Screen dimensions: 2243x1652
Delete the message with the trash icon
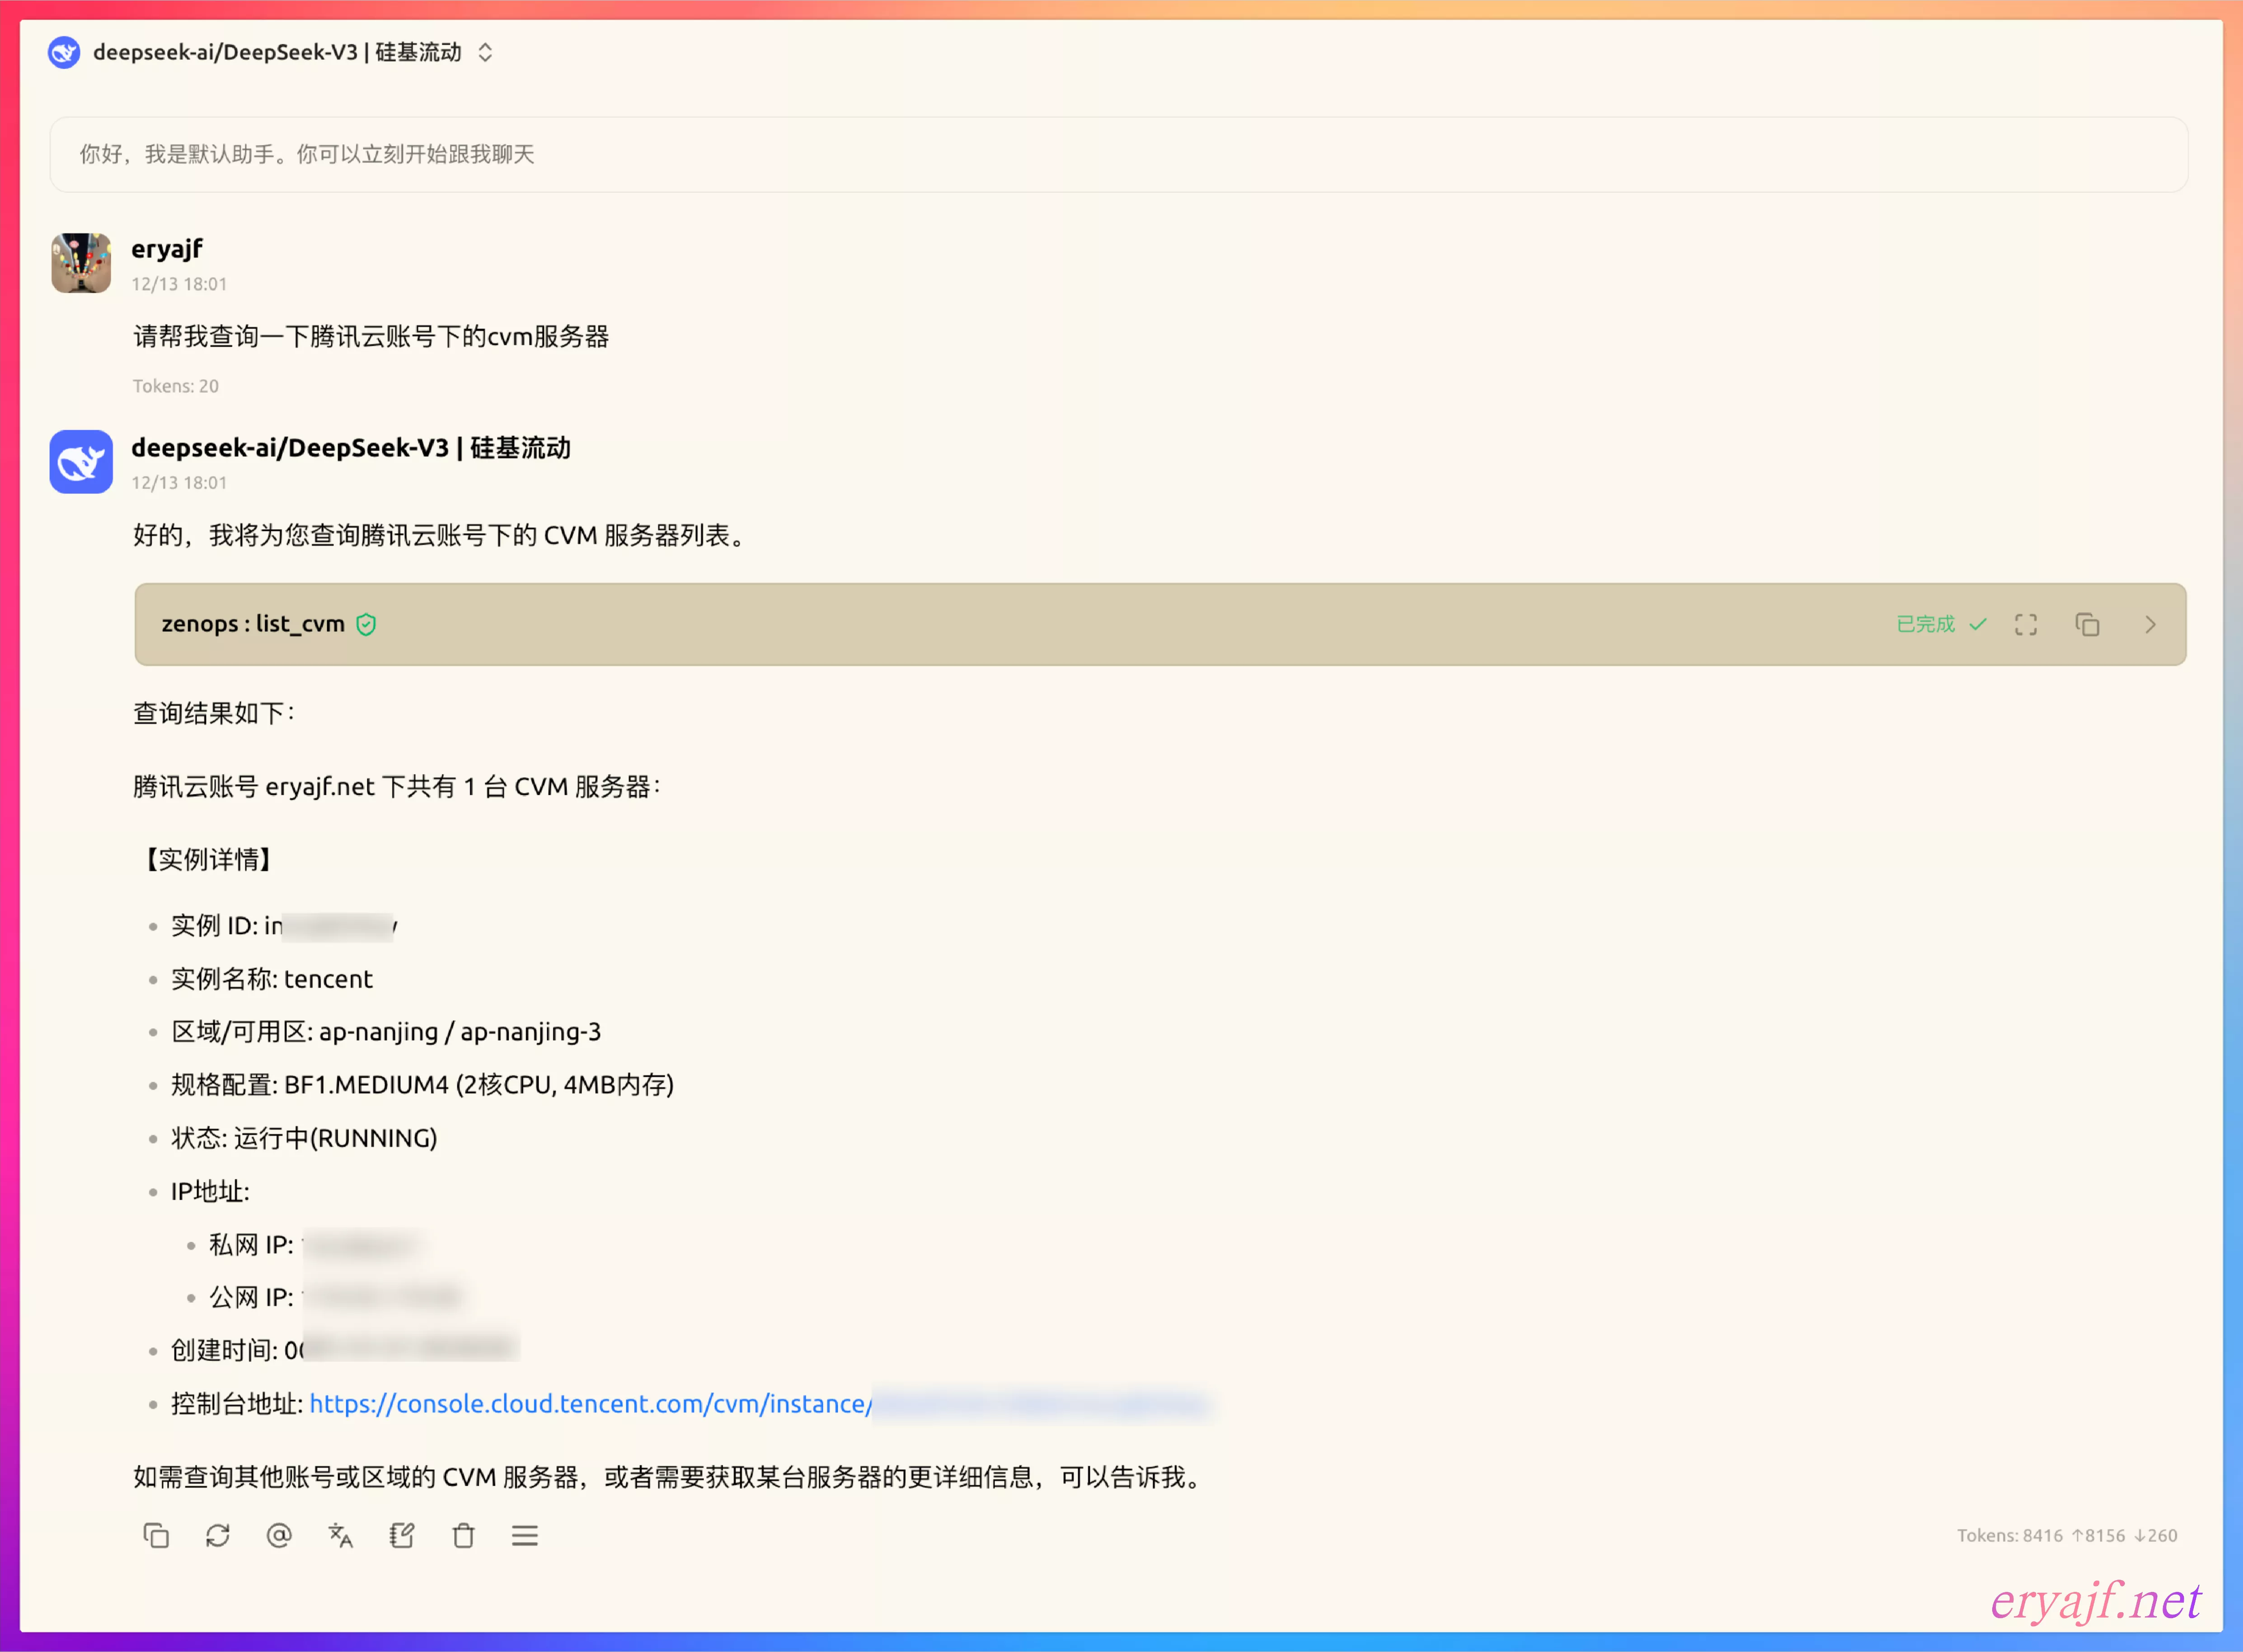click(463, 1535)
